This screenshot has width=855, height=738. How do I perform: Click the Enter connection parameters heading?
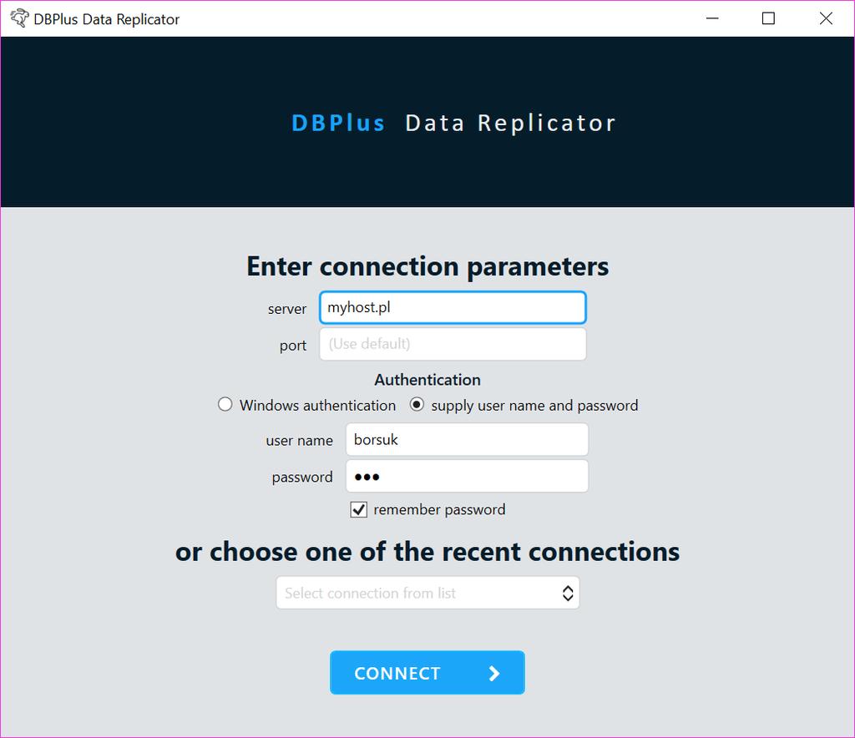click(x=427, y=267)
